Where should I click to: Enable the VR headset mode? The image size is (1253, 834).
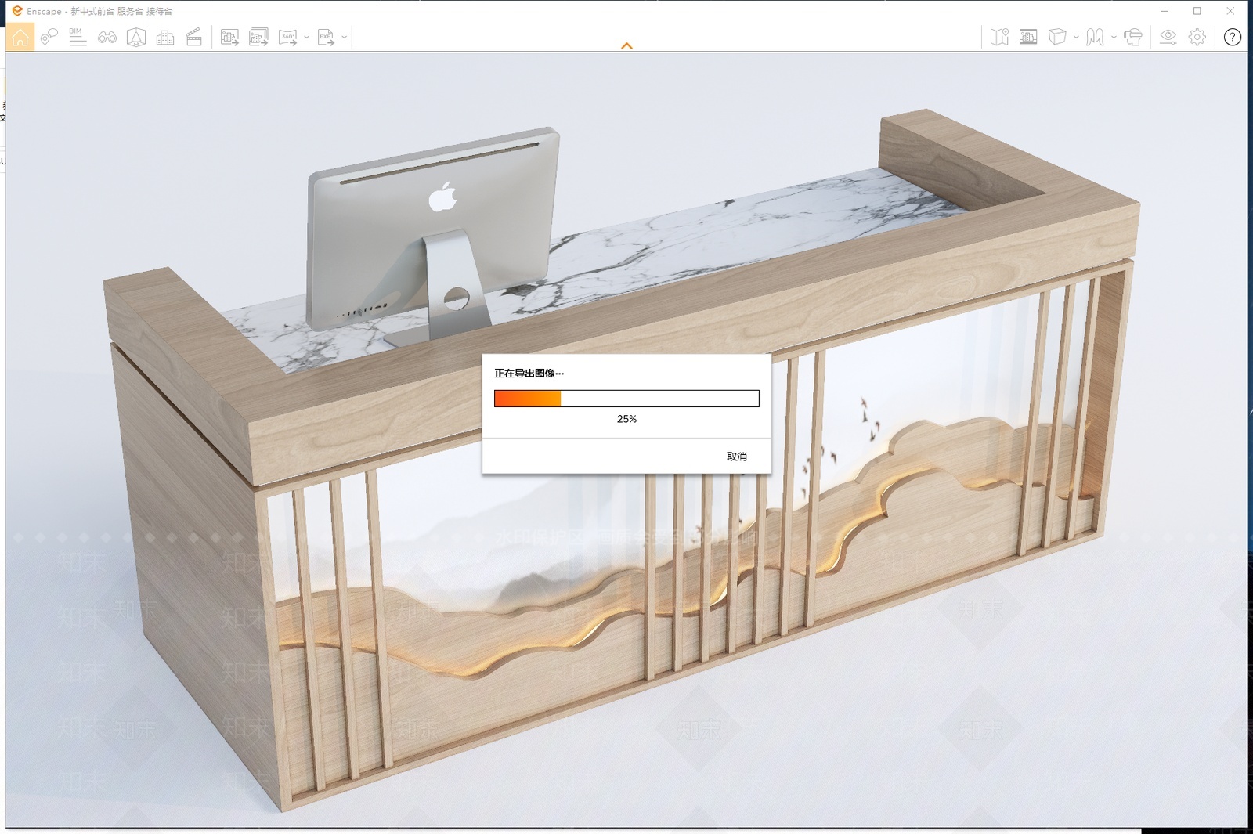click(x=1132, y=37)
